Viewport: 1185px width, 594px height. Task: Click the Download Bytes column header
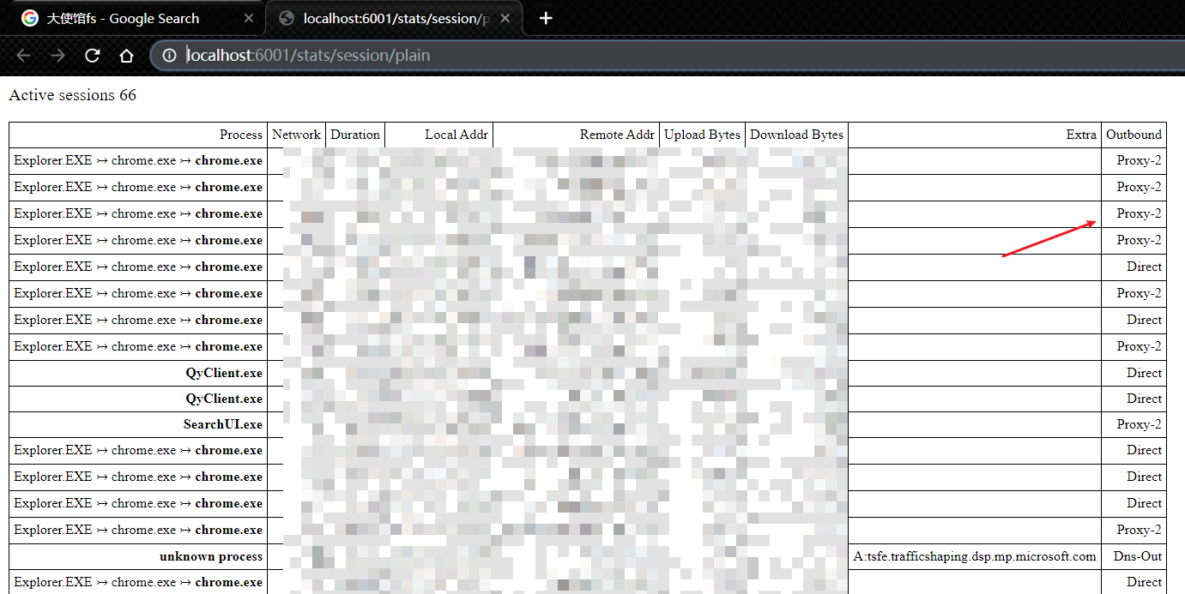[x=796, y=135]
